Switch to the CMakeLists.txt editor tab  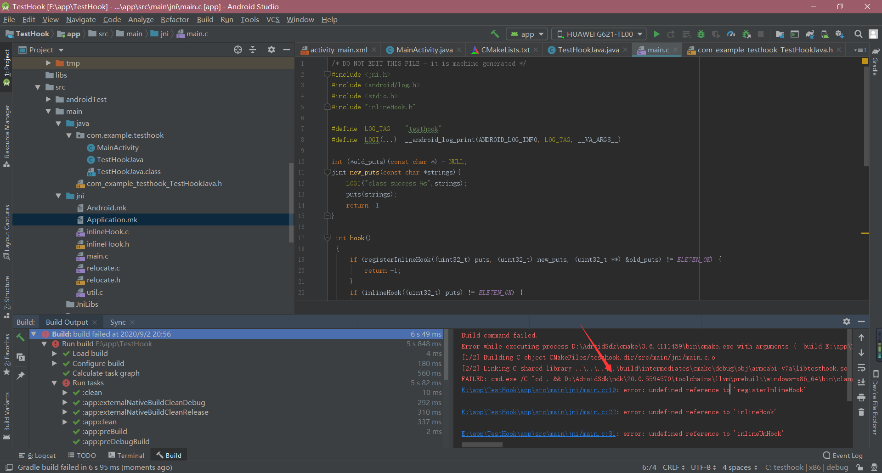(x=505, y=50)
